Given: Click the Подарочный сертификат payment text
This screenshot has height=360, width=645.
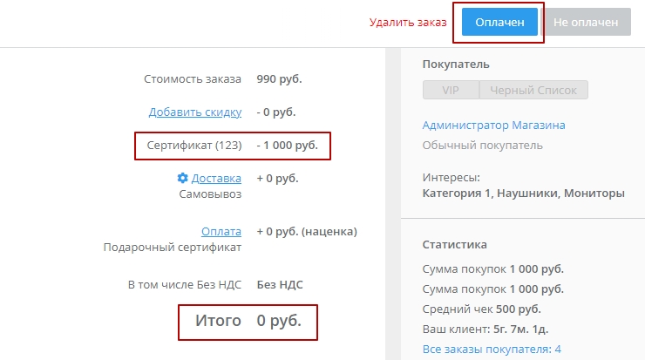Looking at the screenshot, I should [172, 247].
